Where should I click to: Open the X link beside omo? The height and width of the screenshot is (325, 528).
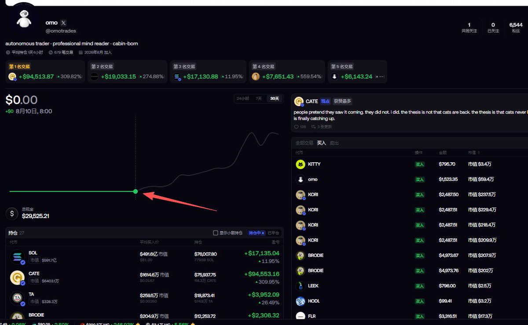(x=64, y=23)
